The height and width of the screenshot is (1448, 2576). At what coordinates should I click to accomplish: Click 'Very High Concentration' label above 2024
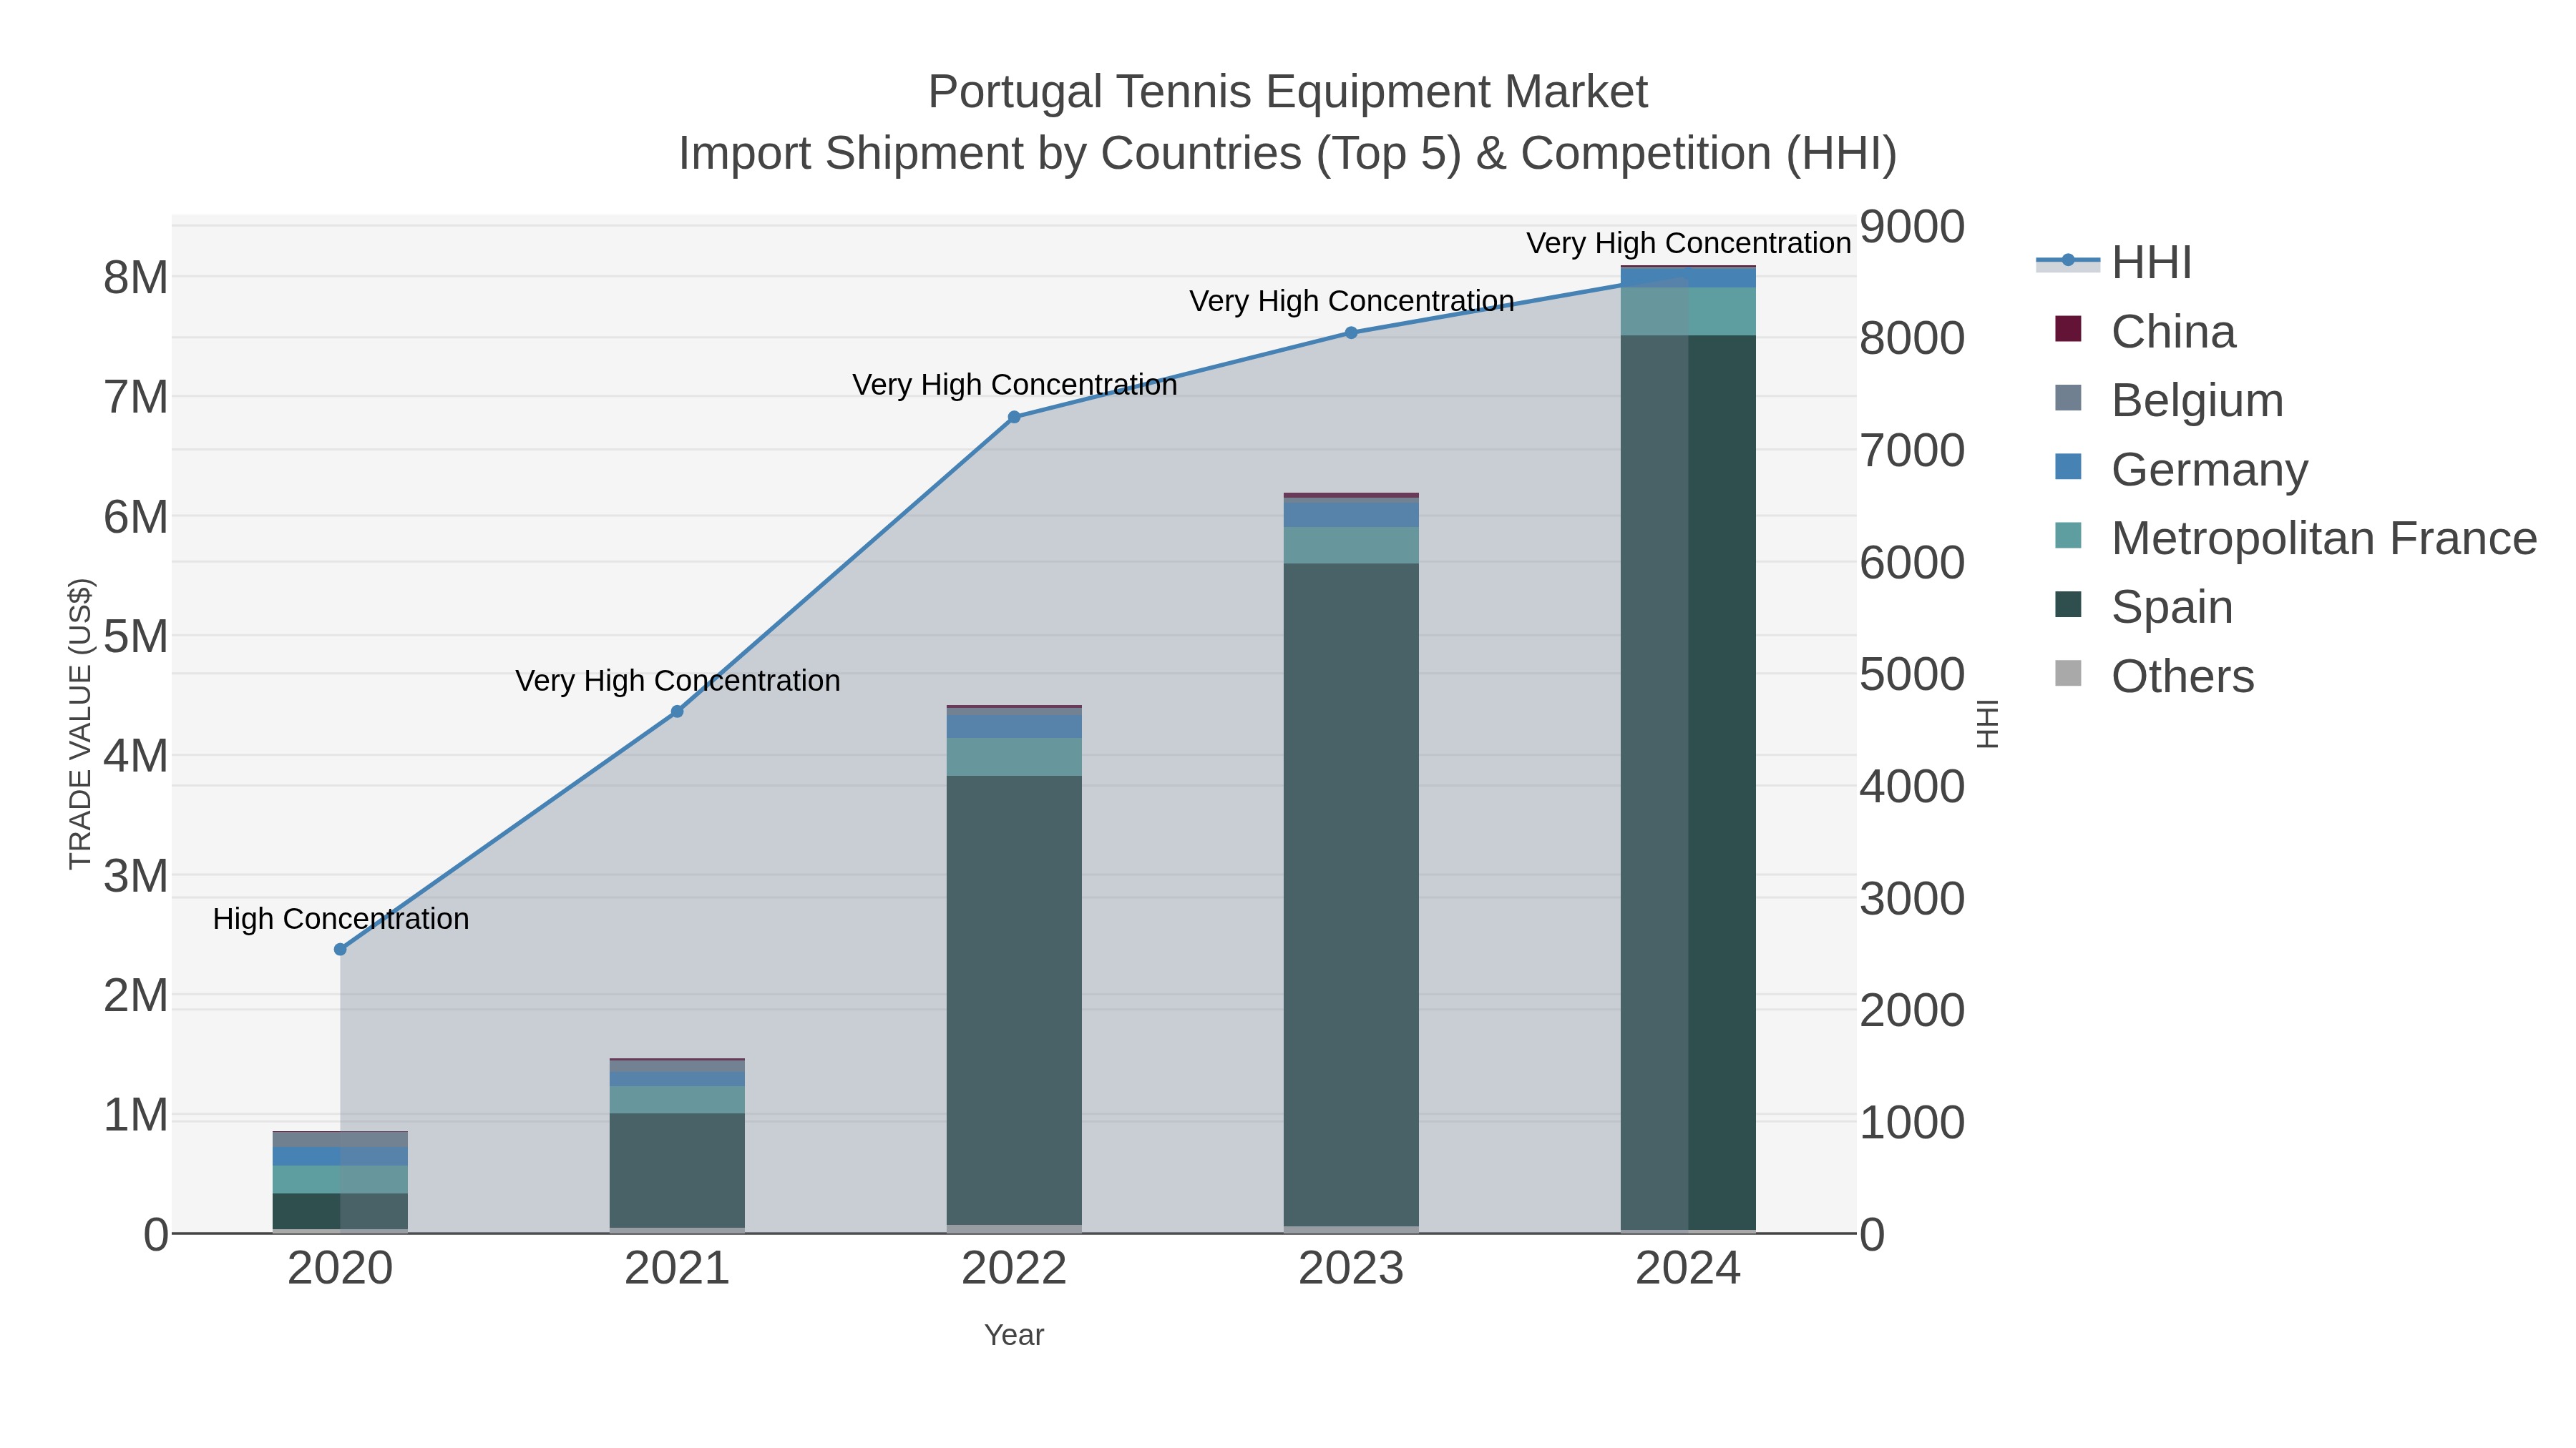1689,244
